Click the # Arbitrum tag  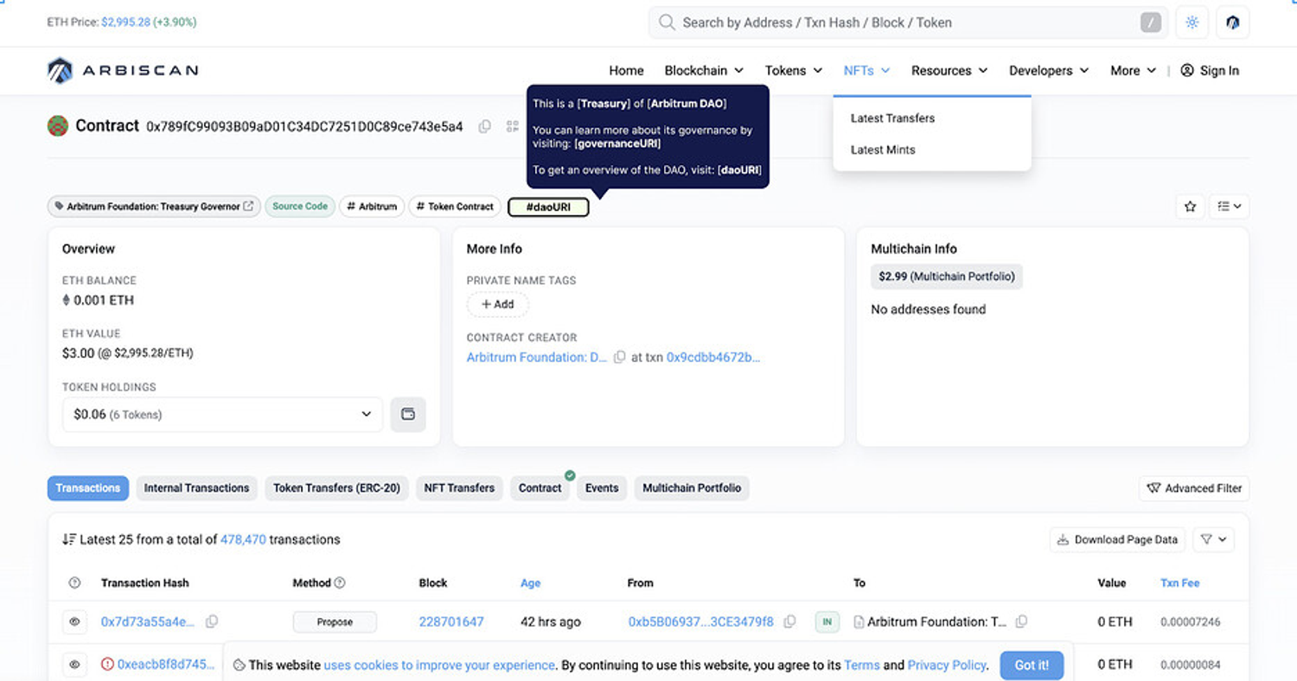coord(372,207)
